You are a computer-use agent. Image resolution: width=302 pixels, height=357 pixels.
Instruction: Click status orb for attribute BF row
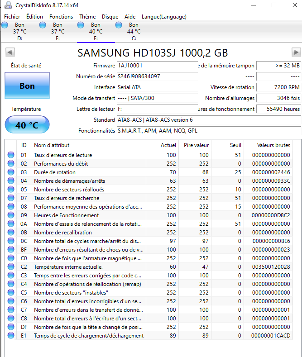click(x=11, y=249)
